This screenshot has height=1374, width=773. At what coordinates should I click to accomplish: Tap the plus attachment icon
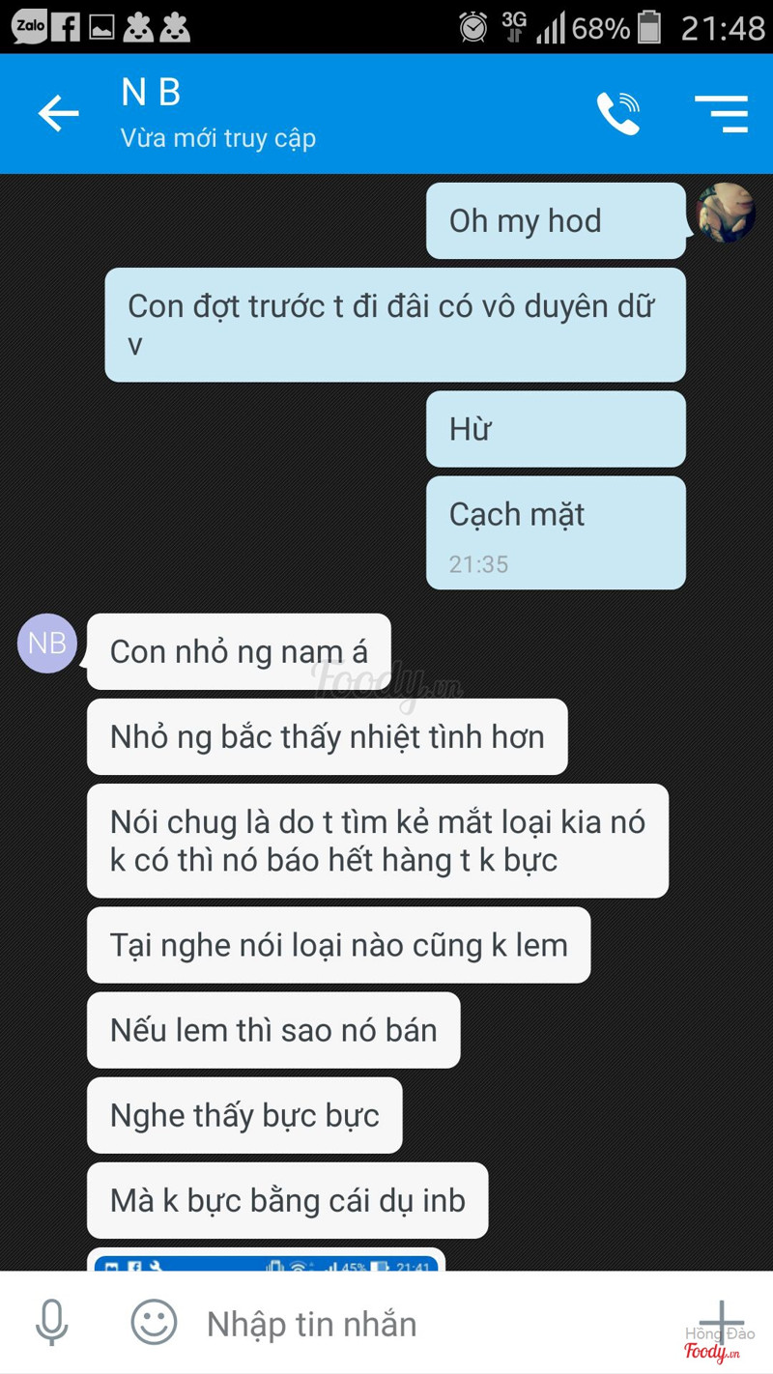click(x=721, y=1322)
